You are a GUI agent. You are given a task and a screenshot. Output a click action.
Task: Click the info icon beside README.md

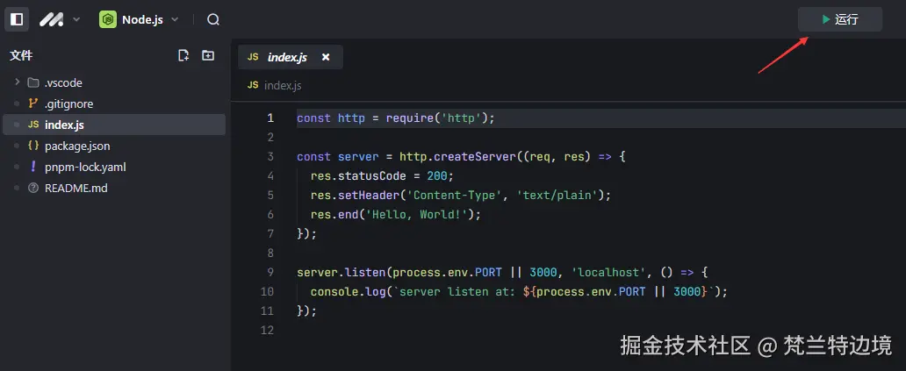[x=33, y=188]
